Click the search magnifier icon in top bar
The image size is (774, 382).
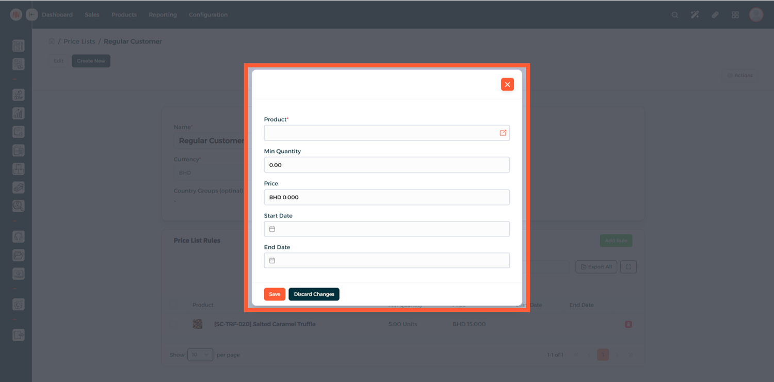(674, 15)
